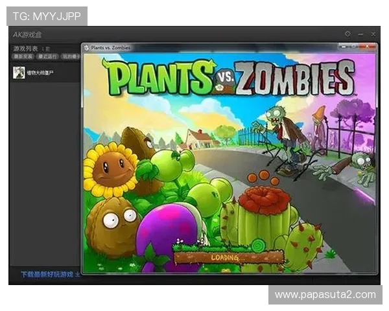The image size is (389, 311).
Task: Click the LOADING progress bar
Action: 226,257
